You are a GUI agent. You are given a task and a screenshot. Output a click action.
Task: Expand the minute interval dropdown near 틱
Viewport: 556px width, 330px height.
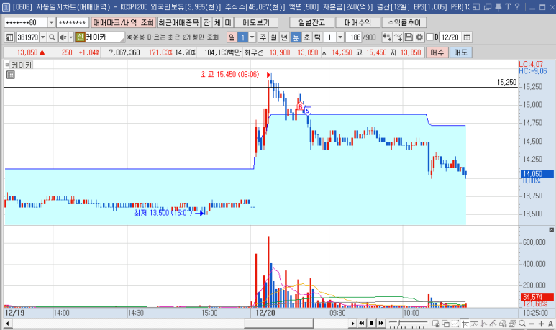(340, 37)
